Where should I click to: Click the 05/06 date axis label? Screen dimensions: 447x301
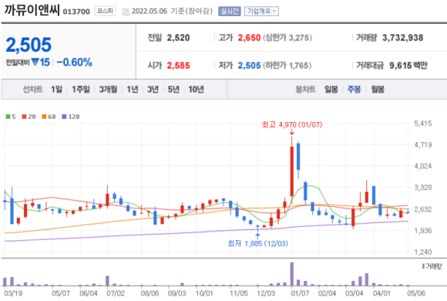pos(416,293)
